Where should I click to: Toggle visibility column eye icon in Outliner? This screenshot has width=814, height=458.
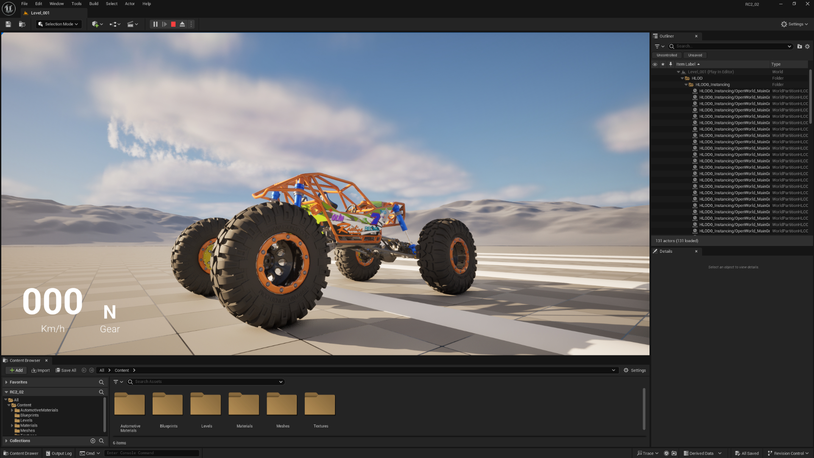point(655,64)
